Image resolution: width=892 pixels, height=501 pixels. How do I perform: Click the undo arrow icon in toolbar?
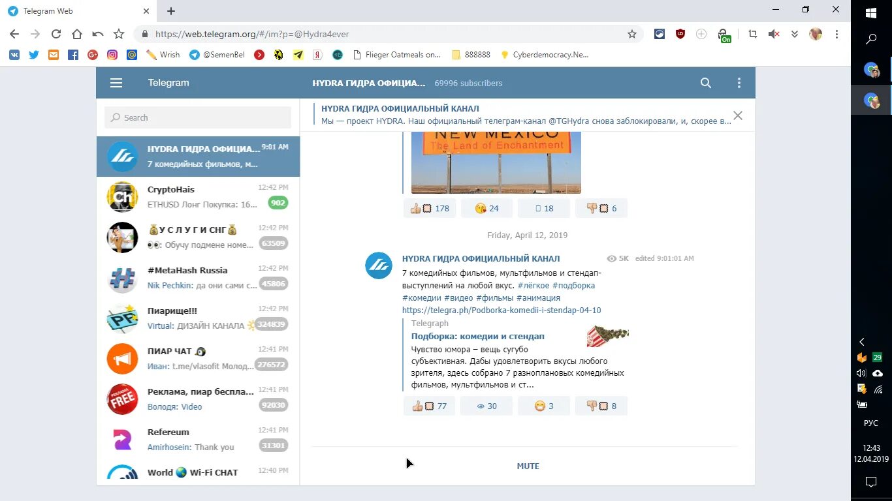[98, 34]
